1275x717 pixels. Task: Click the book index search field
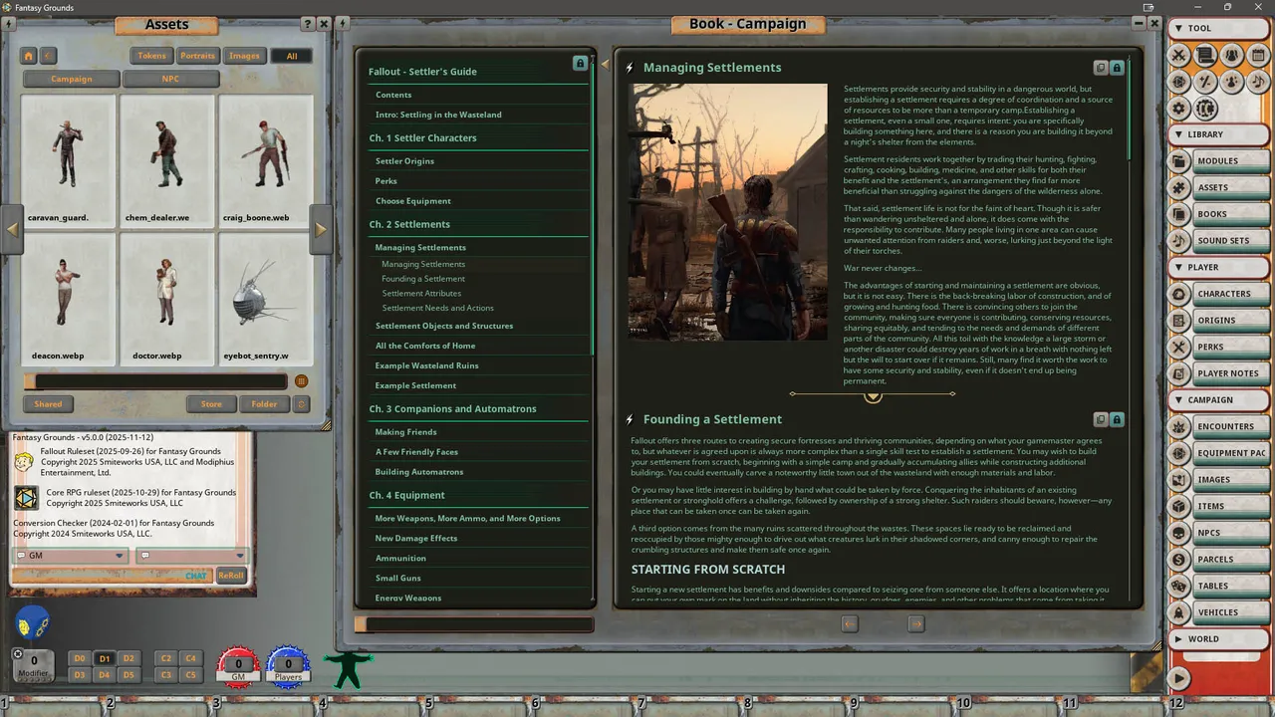point(474,624)
